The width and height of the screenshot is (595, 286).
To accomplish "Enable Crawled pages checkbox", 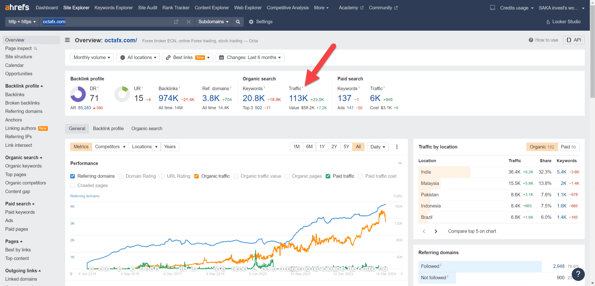I will [73, 186].
